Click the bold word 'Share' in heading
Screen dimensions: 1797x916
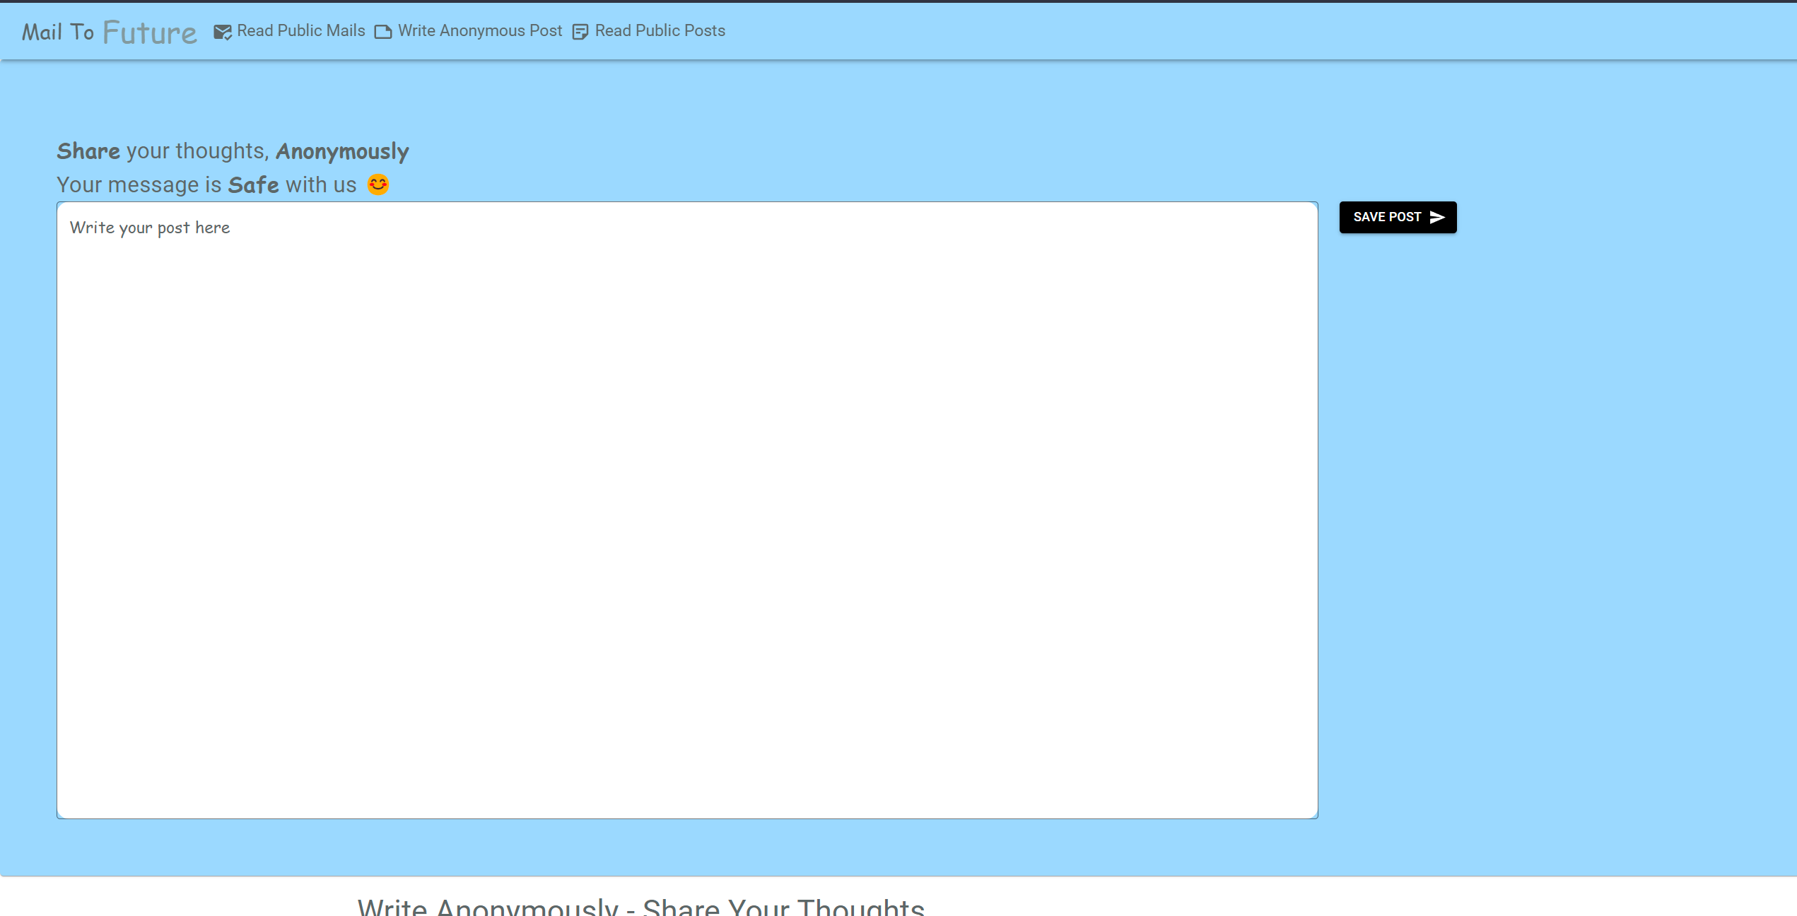point(88,151)
